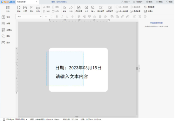Undo the last action with 撤销 arrow
Screen dimensions: 175x121
click(x=64, y=9)
